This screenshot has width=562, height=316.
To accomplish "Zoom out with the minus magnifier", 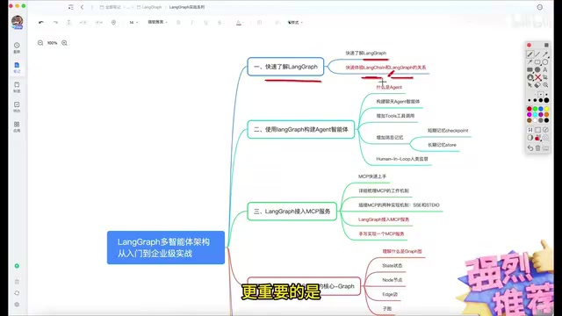I will (40, 43).
